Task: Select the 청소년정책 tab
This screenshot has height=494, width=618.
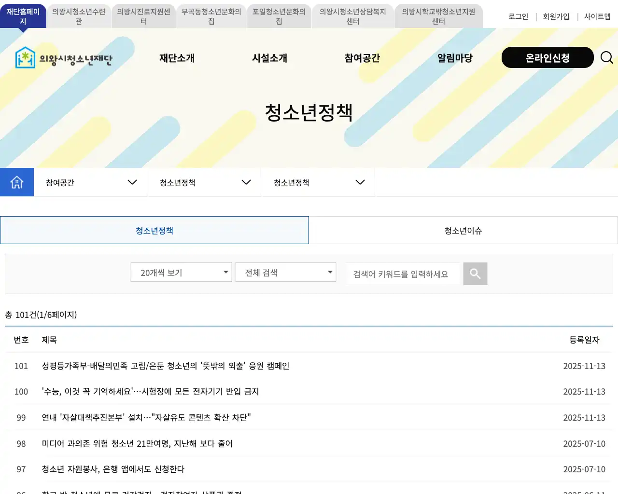Action: tap(154, 230)
